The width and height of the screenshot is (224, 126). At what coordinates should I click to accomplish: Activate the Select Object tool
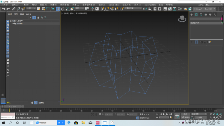(x=38, y=9)
